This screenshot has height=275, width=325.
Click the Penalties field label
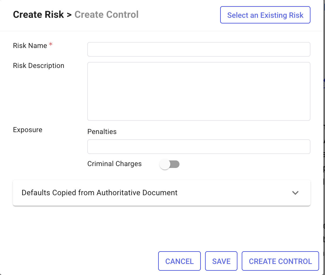(x=102, y=132)
